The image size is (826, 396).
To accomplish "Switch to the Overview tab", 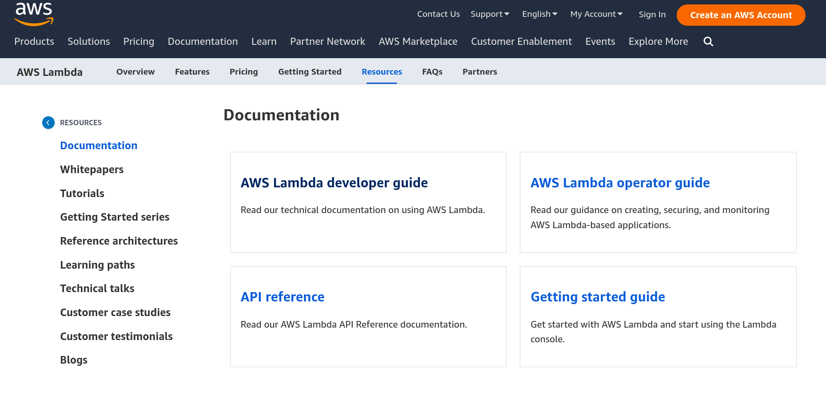I will point(136,72).
